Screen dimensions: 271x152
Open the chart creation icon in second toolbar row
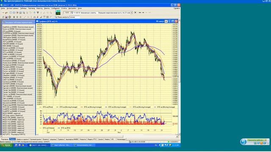tap(6, 17)
